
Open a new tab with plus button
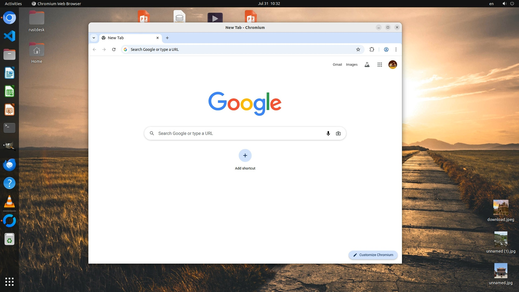click(x=167, y=38)
